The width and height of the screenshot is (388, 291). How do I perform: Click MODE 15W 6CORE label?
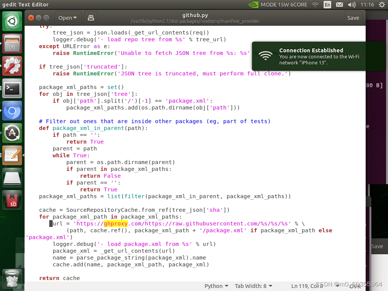point(284,5)
